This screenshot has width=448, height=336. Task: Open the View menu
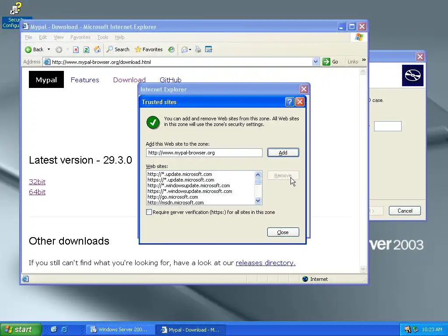59,37
